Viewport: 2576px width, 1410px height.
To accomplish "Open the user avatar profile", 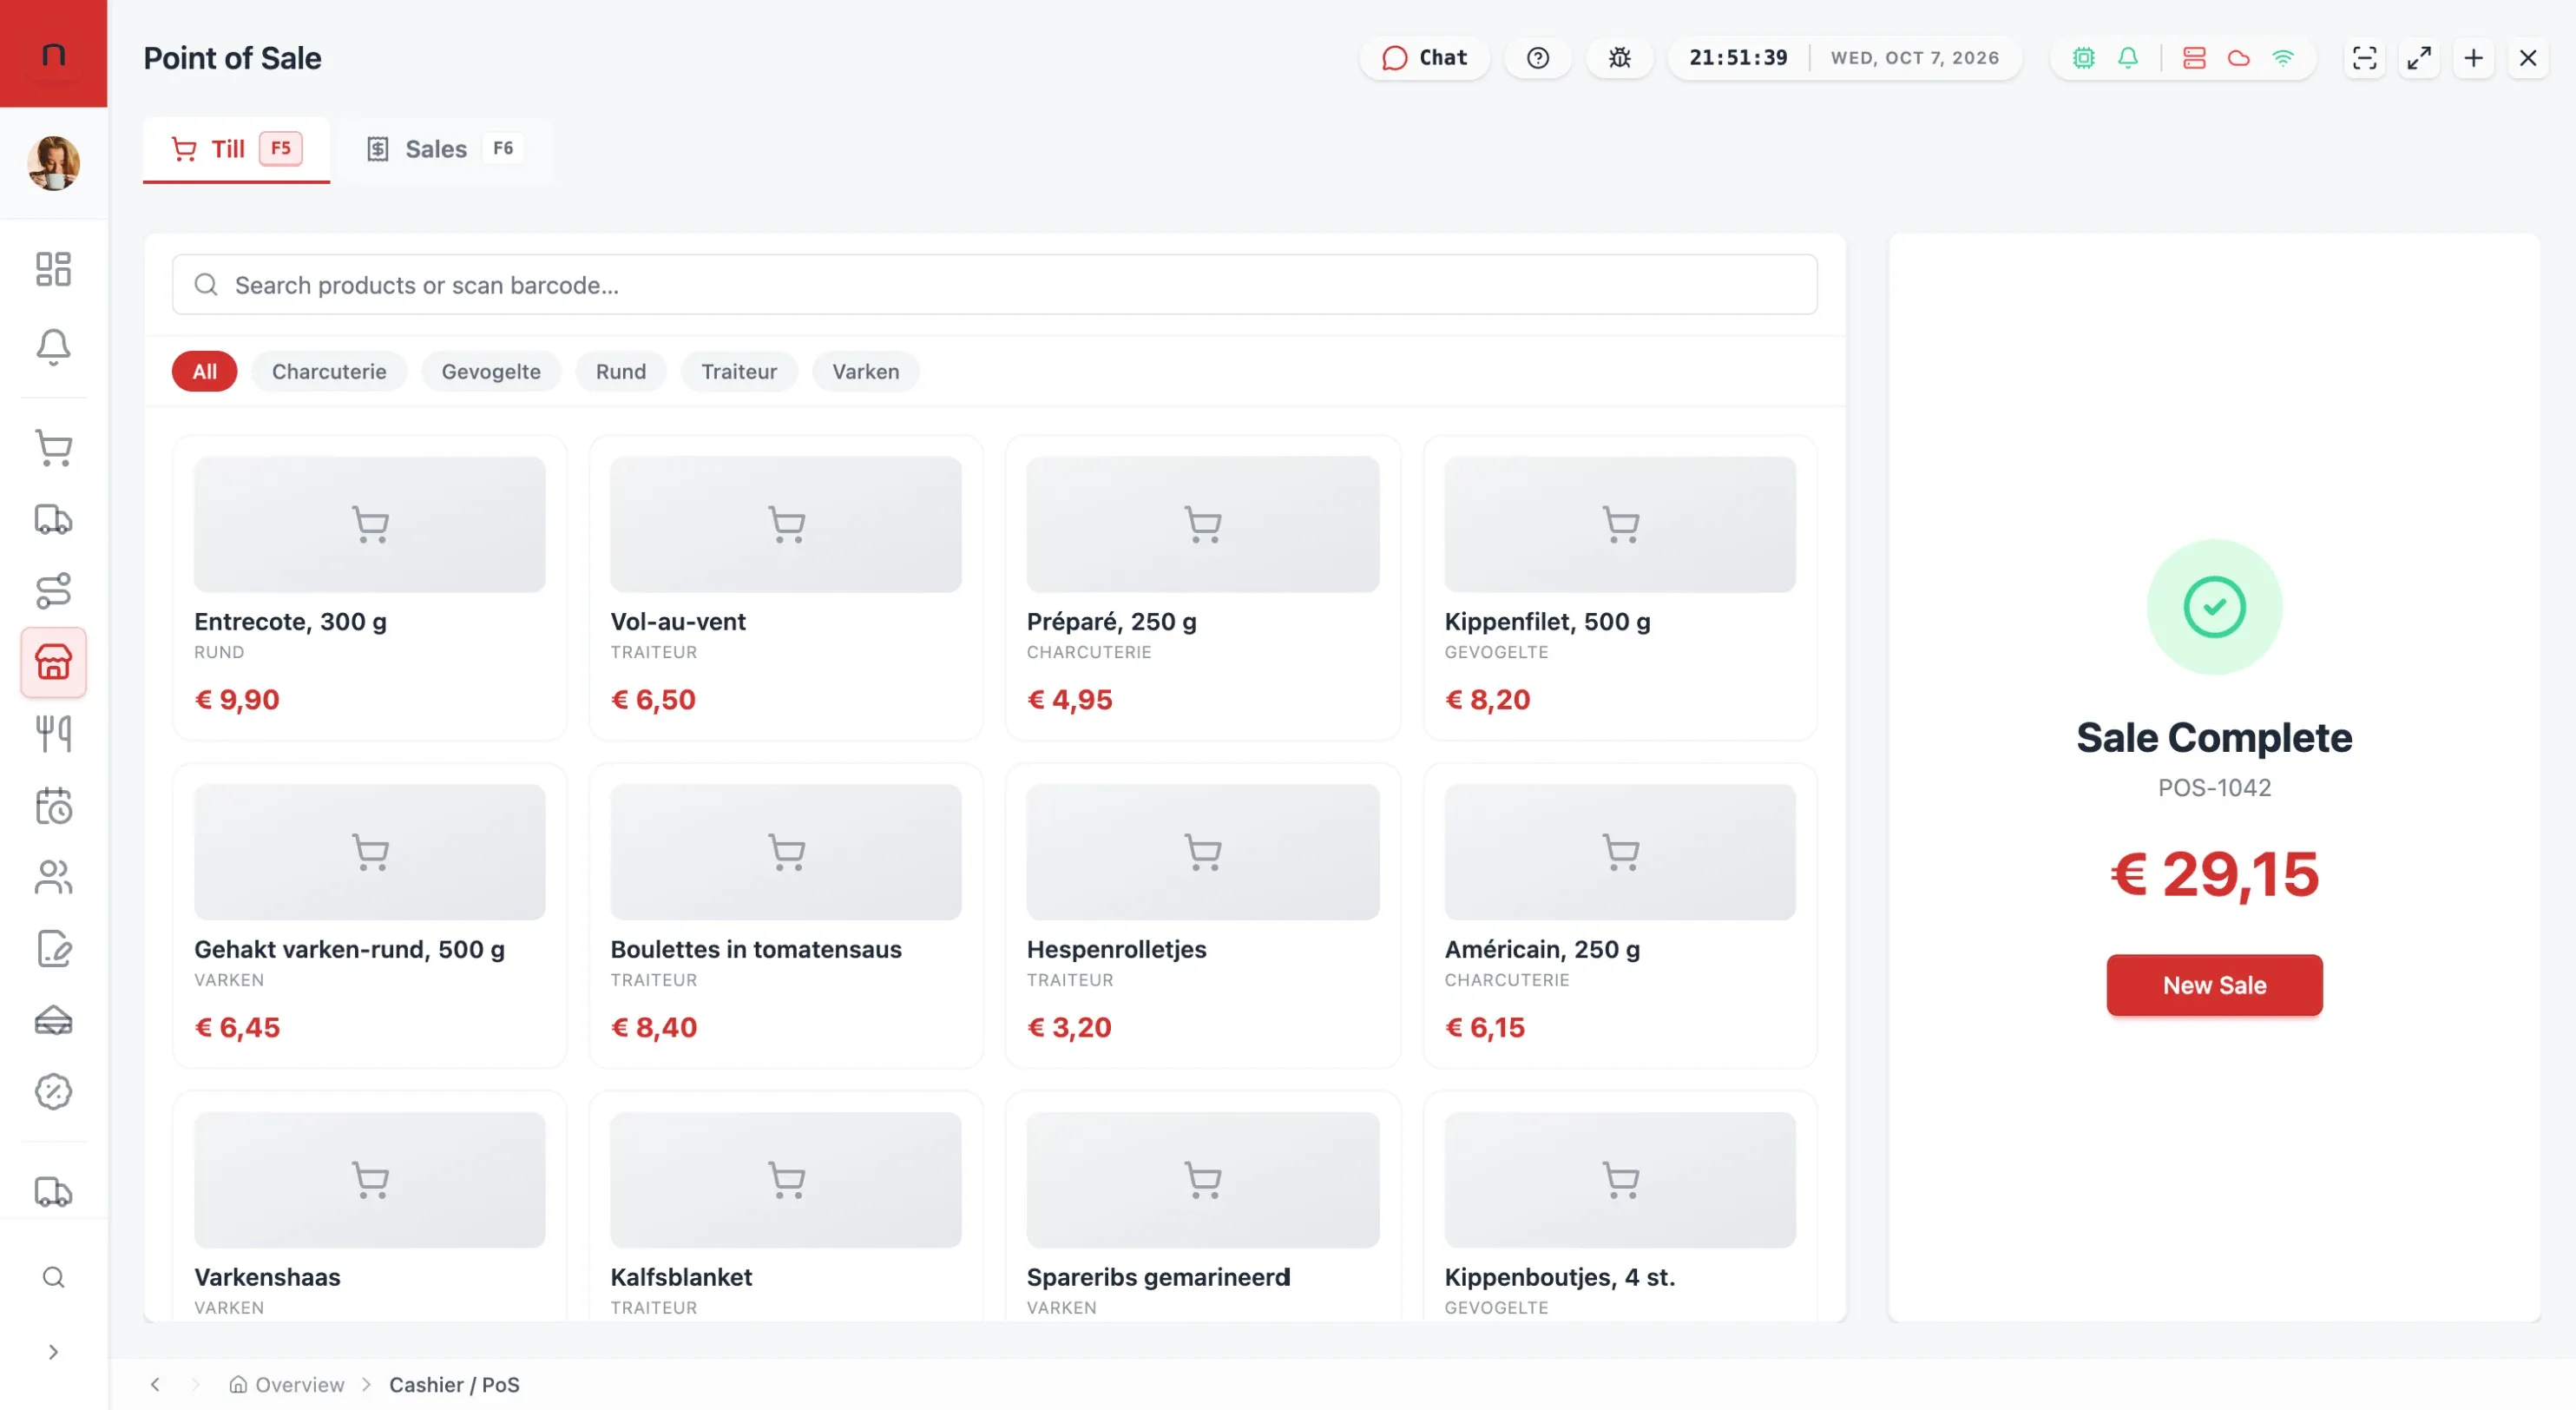I will click(53, 163).
